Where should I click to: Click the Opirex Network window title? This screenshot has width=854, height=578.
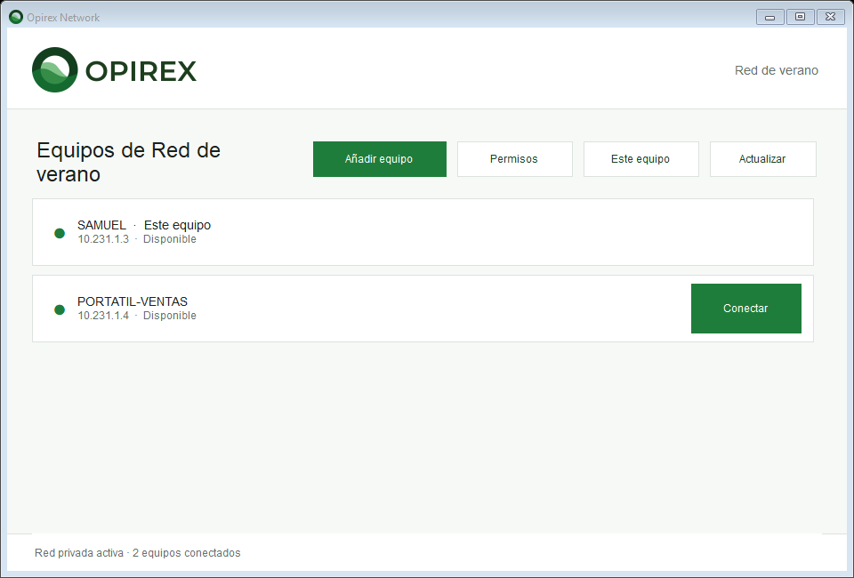click(63, 18)
